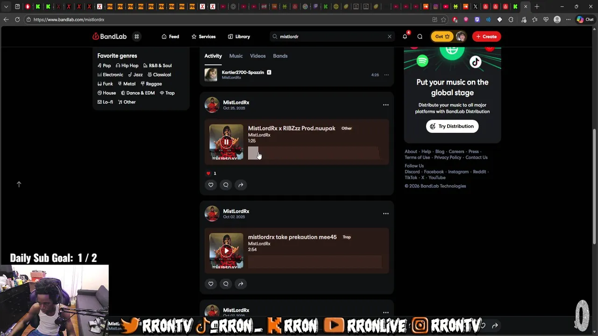Viewport: 598px width, 336px height.
Task: Comment on take prekaution mee45 post
Action: click(x=226, y=284)
